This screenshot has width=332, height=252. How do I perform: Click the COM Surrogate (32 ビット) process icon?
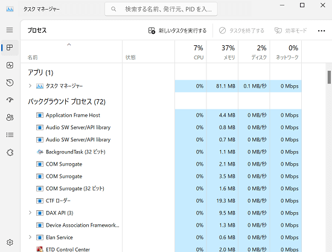pos(40,189)
